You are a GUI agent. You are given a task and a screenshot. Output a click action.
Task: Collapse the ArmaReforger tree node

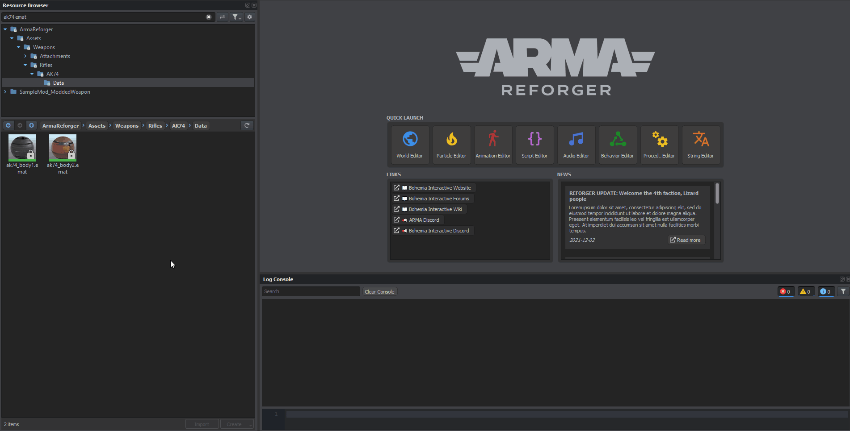(x=5, y=29)
